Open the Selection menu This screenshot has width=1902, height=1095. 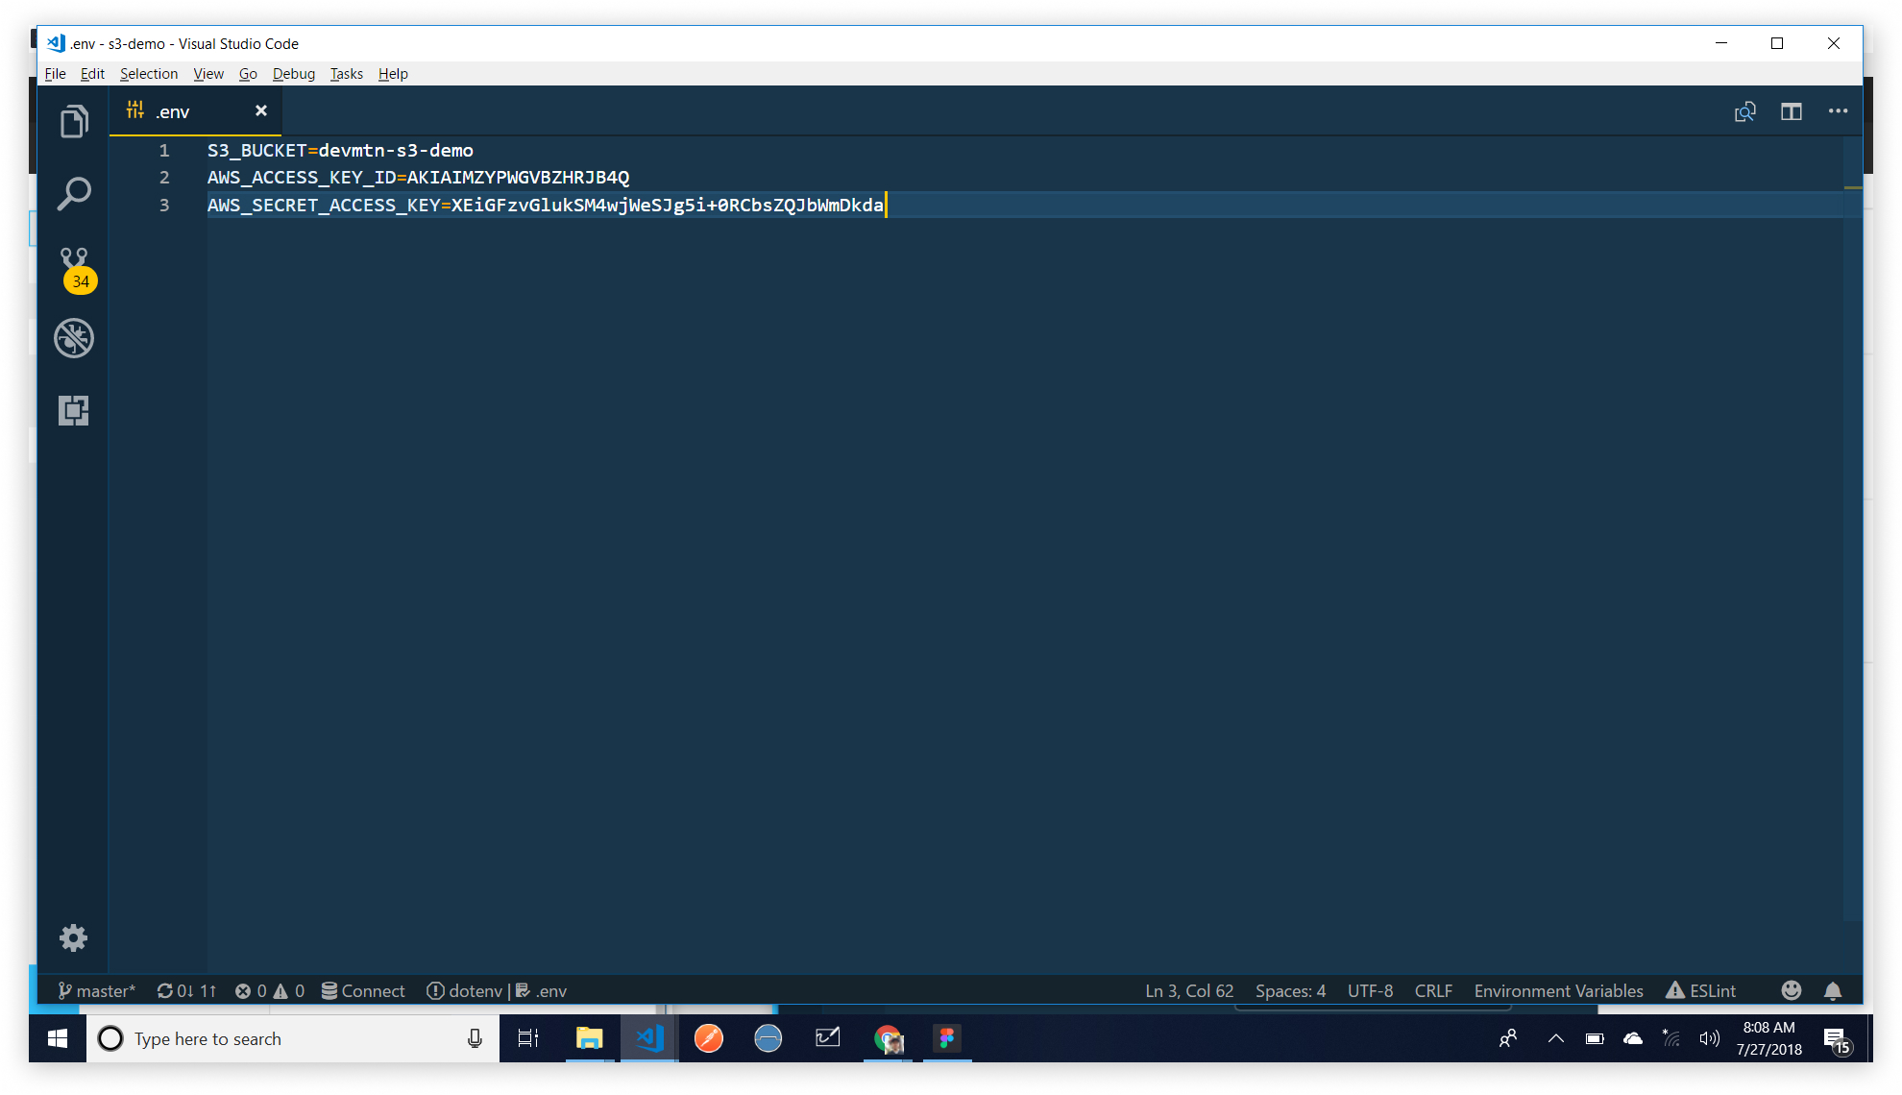pyautogui.click(x=148, y=74)
